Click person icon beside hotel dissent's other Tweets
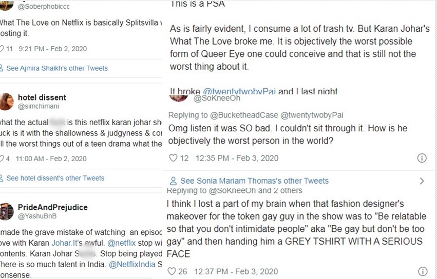Image resolution: width=437 pixels, height=279 pixels. [2, 178]
